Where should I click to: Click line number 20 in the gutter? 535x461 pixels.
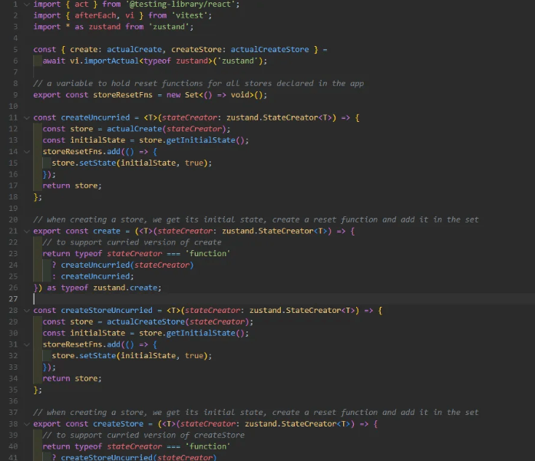click(x=13, y=219)
